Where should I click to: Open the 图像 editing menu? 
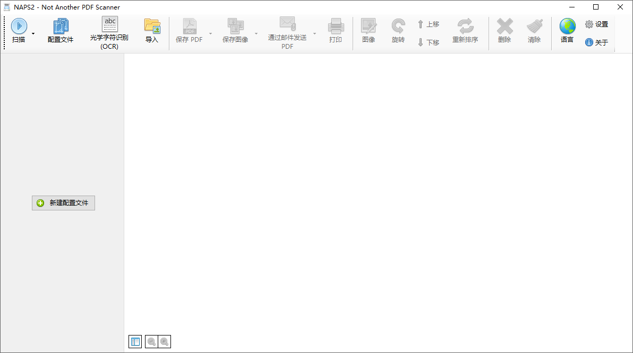(369, 31)
